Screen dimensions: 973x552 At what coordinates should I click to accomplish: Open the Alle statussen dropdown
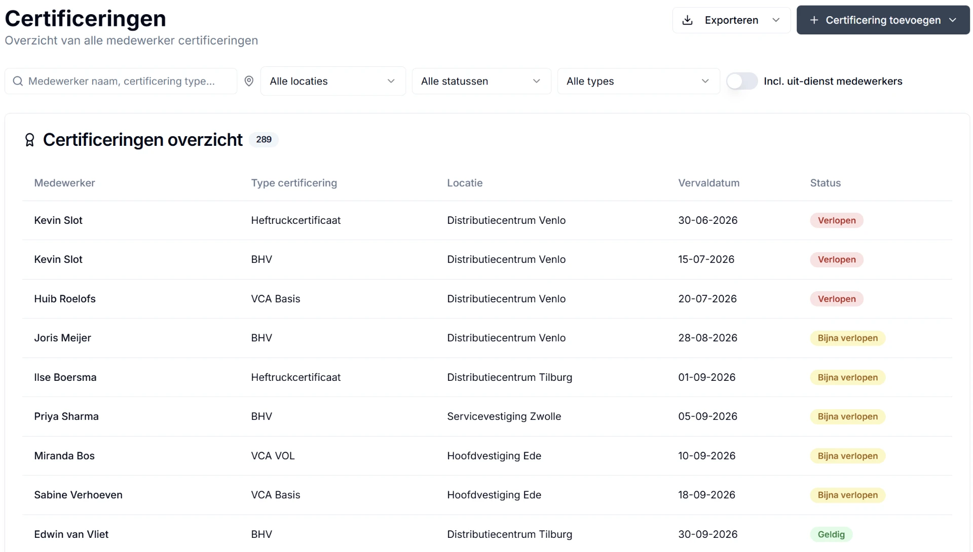pyautogui.click(x=481, y=81)
